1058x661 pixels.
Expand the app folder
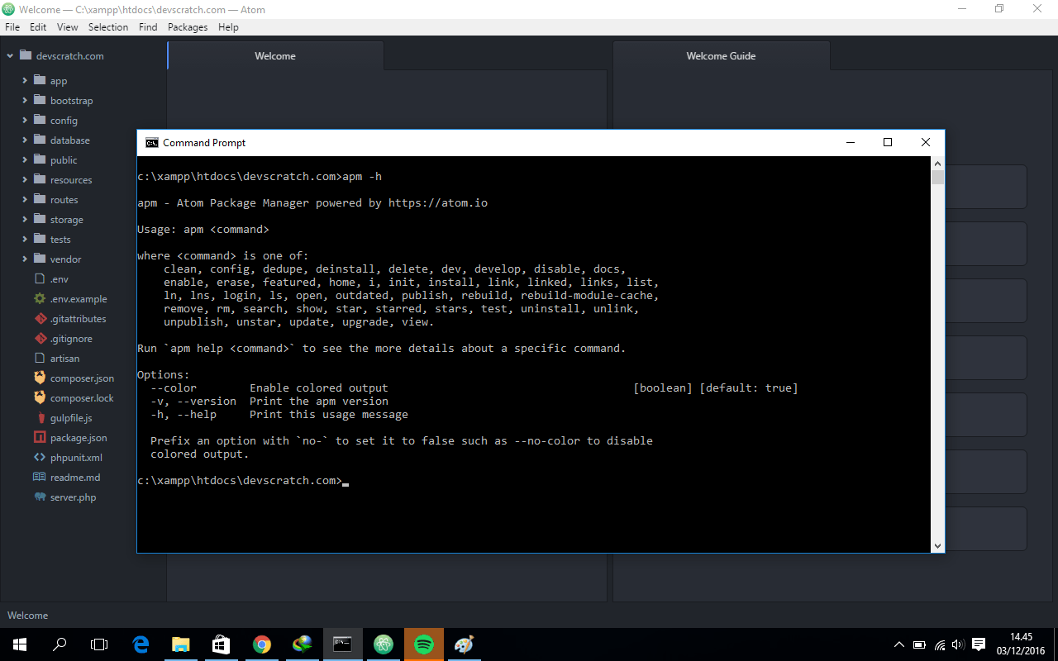[x=24, y=80]
